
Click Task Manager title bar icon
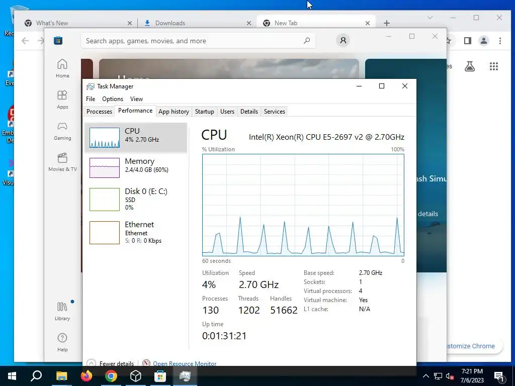tap(91, 86)
